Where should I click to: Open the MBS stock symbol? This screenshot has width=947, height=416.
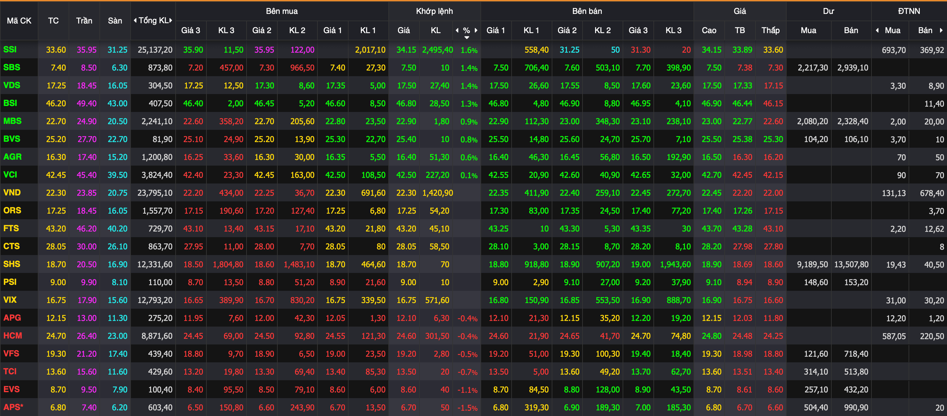point(13,121)
